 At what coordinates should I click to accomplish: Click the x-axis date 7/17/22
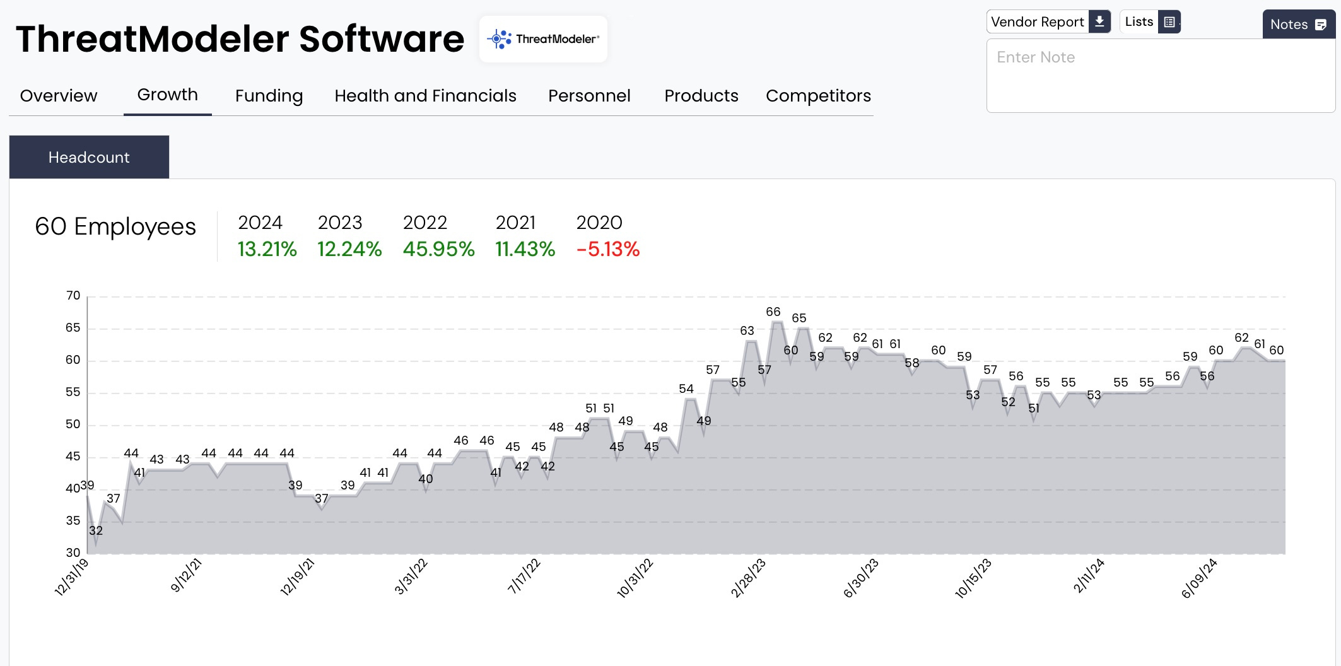tap(524, 576)
